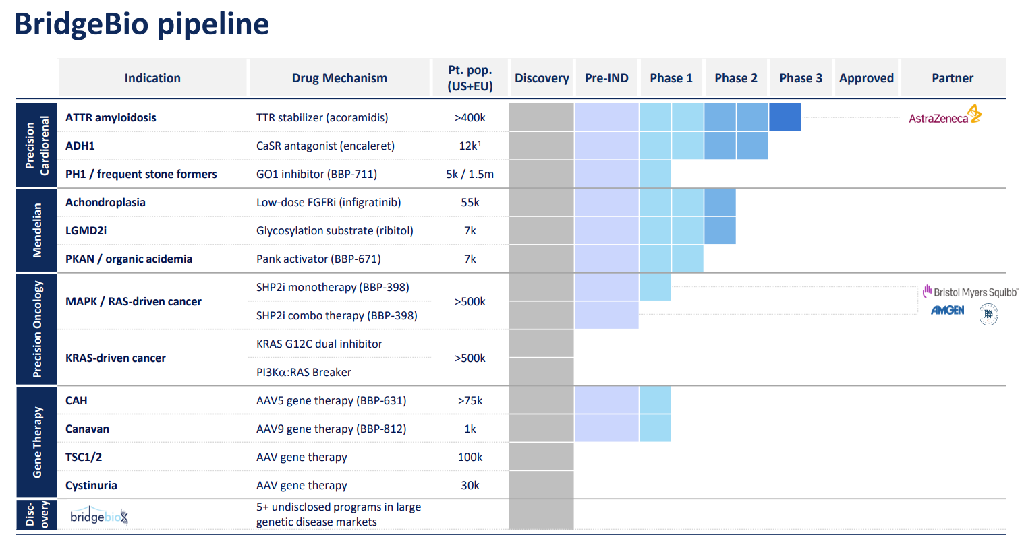Click the Mendelian category label
Viewport: 1022px width, 535px height.
point(36,230)
